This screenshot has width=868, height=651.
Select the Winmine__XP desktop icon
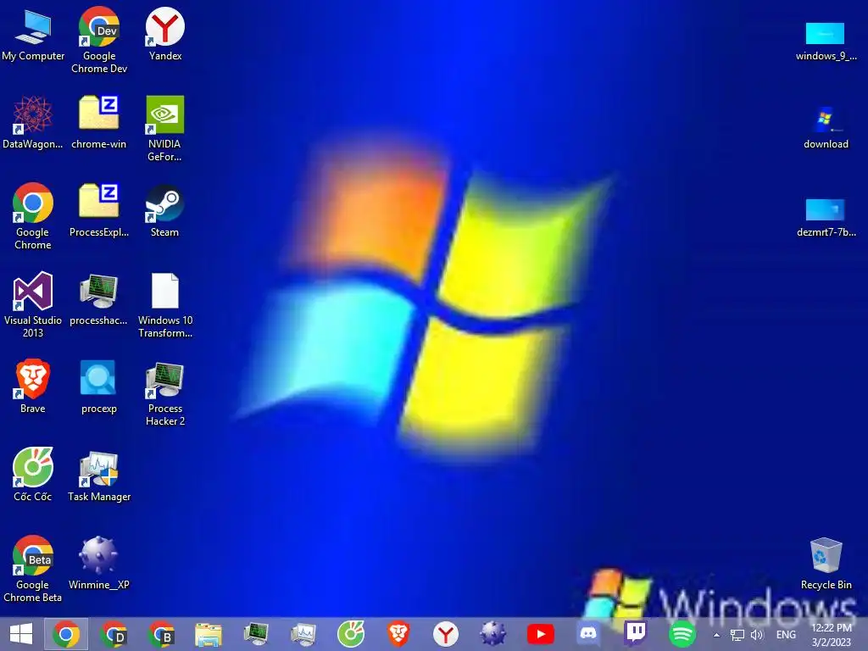click(x=98, y=563)
